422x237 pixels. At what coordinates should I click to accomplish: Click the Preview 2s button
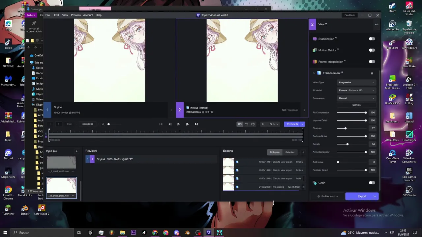click(x=292, y=124)
